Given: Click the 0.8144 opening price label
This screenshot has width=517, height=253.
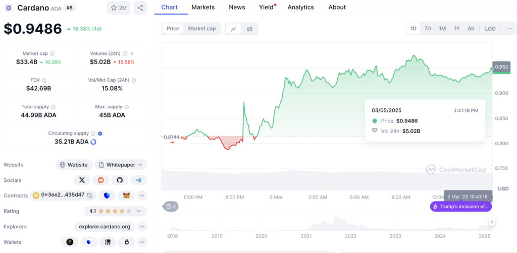Looking at the screenshot, I should tap(171, 137).
